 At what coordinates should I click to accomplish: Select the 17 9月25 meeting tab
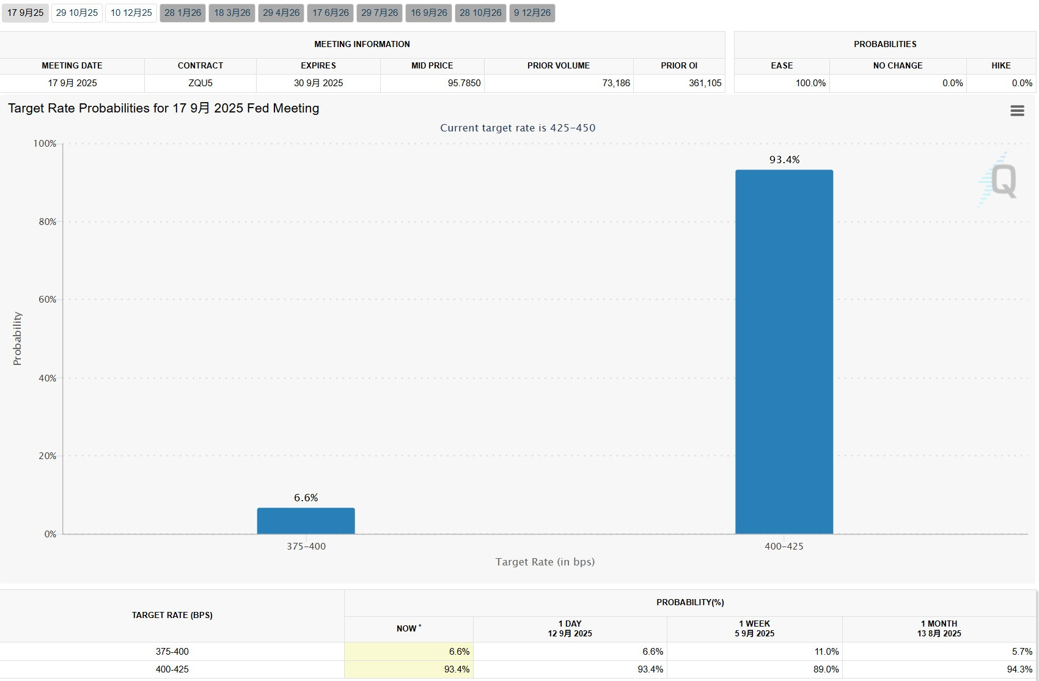(x=25, y=13)
